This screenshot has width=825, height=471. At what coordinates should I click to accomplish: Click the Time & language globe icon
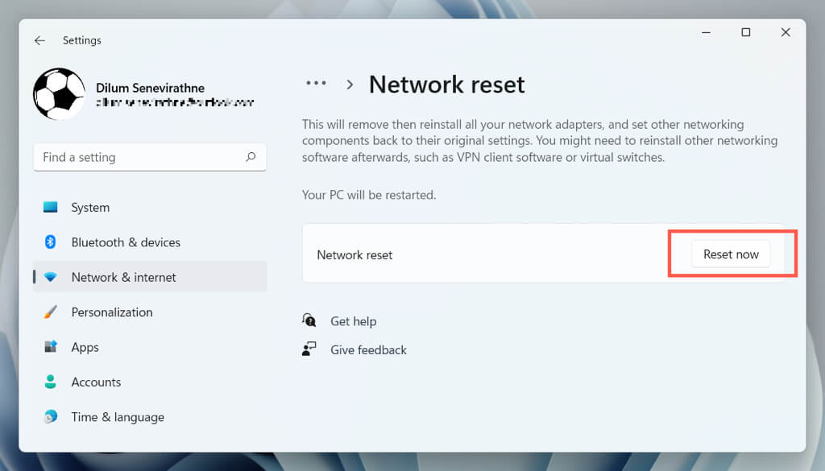pos(51,417)
